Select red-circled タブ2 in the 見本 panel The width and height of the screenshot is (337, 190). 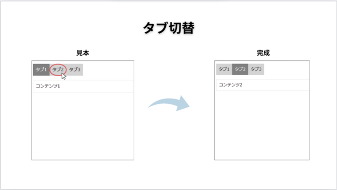58,70
